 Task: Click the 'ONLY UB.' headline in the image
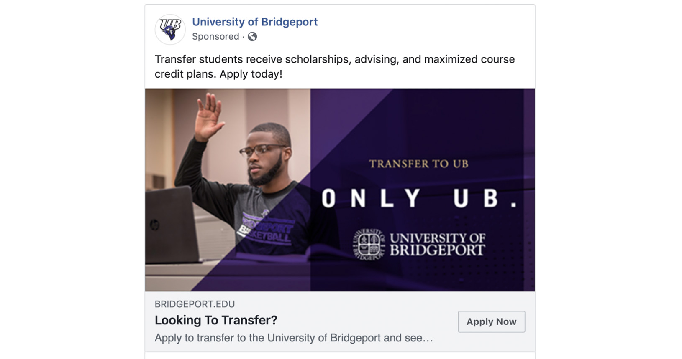418,198
